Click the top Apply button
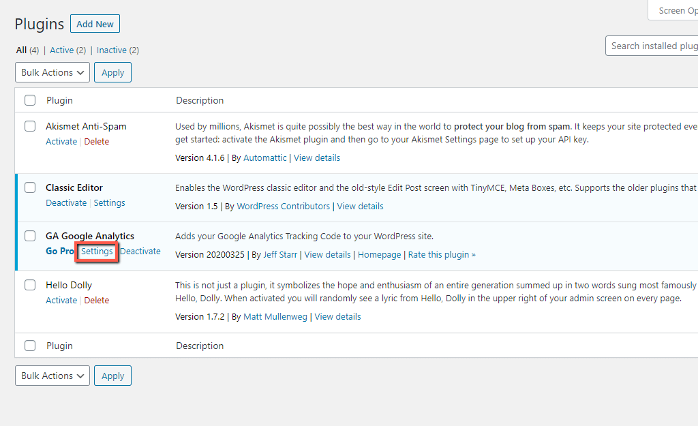698x426 pixels. 112,72
